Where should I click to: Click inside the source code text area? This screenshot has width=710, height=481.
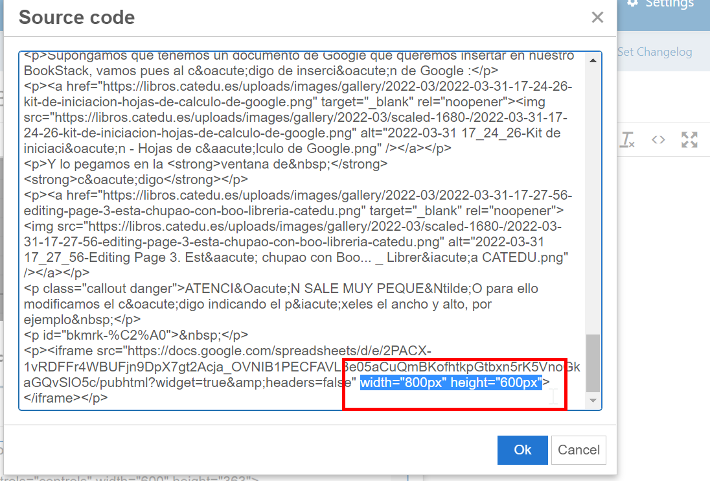[x=310, y=231]
